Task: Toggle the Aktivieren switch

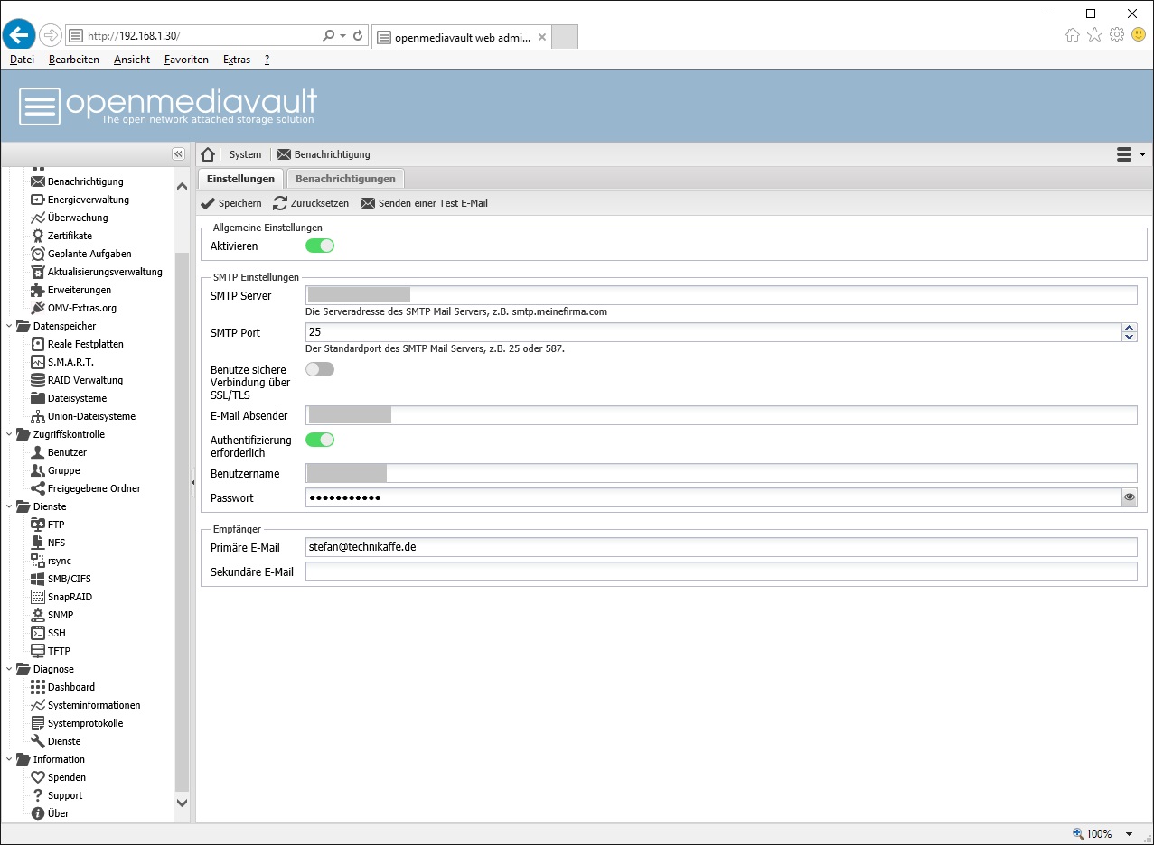Action: click(x=320, y=246)
